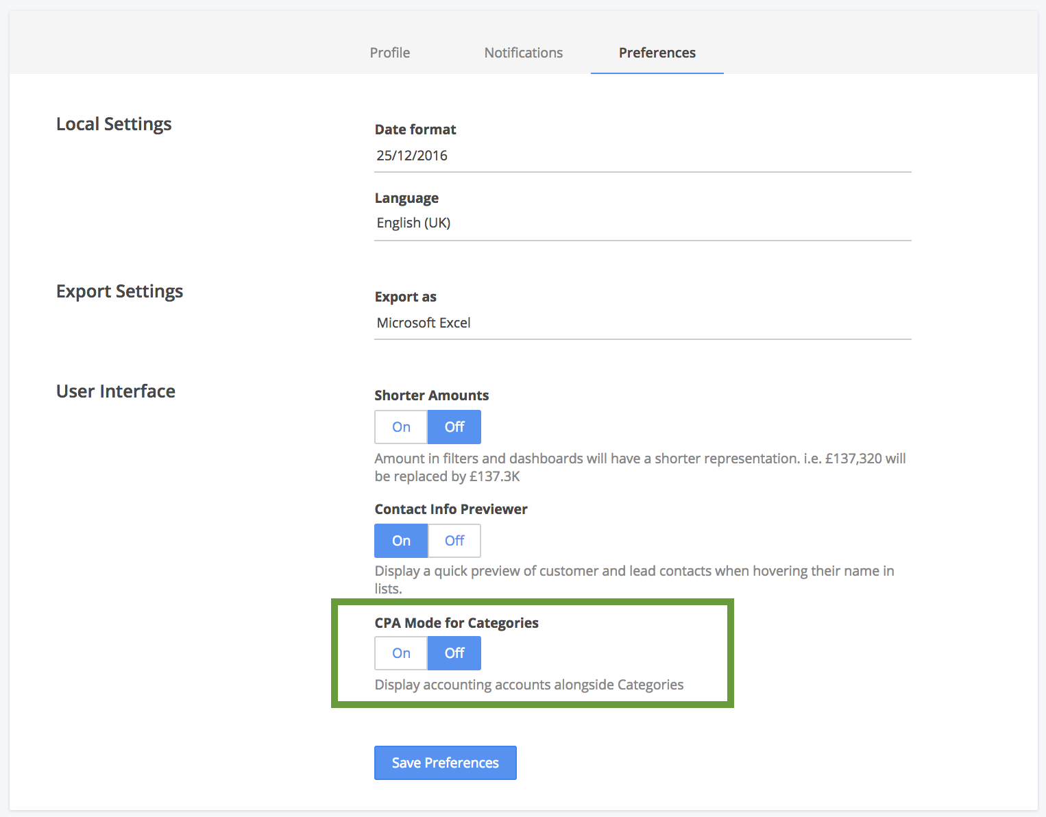1046x817 pixels.
Task: Click the 'Display accounting accounts alongside Categories' description
Action: tap(529, 685)
